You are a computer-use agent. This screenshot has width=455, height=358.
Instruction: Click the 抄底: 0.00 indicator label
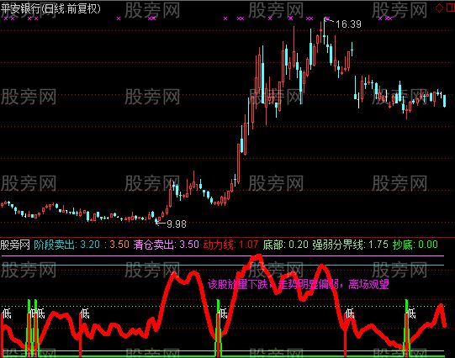415,245
